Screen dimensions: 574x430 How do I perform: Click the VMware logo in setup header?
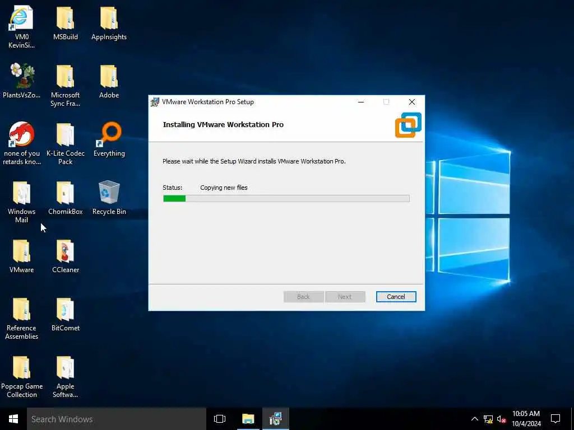click(x=408, y=125)
